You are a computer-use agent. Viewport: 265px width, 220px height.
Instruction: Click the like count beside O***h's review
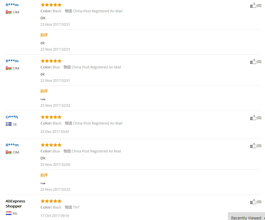click(259, 118)
